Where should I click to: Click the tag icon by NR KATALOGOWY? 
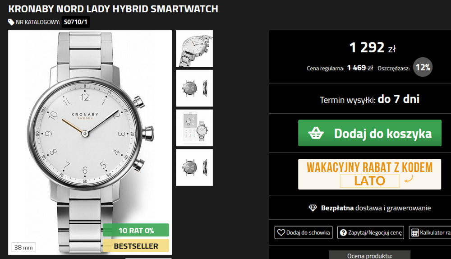(x=11, y=22)
